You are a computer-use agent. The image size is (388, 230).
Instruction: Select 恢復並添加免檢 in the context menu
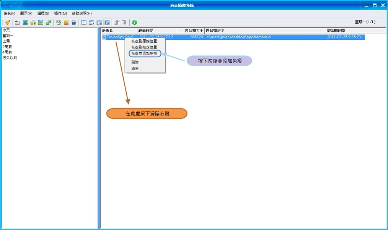[145, 53]
